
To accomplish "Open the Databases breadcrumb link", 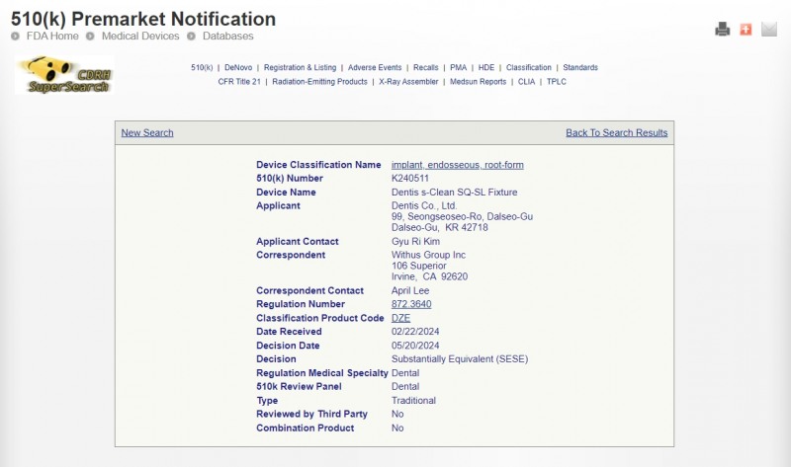I will (227, 37).
